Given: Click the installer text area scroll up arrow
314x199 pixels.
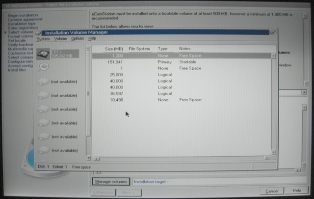Looking at the screenshot, I should pos(305,16).
